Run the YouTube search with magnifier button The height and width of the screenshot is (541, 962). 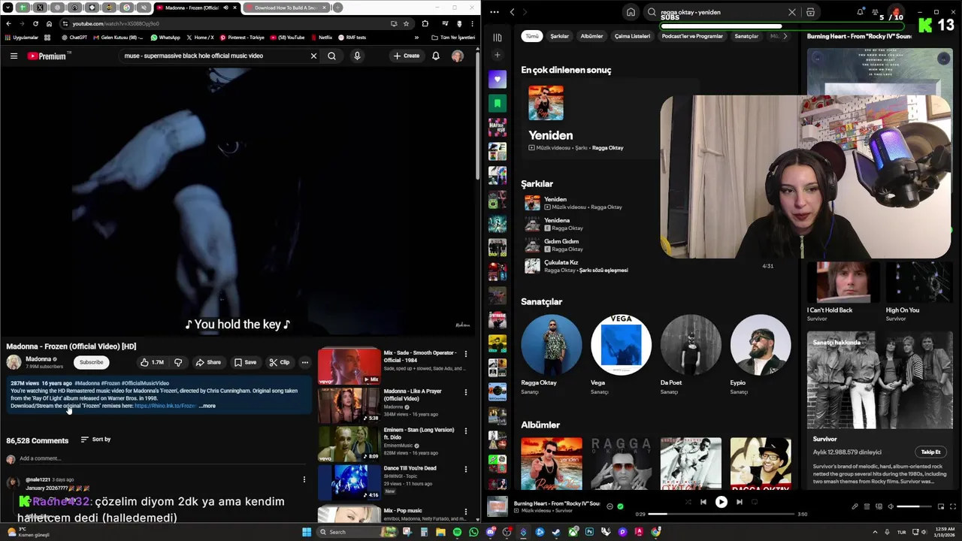point(331,56)
